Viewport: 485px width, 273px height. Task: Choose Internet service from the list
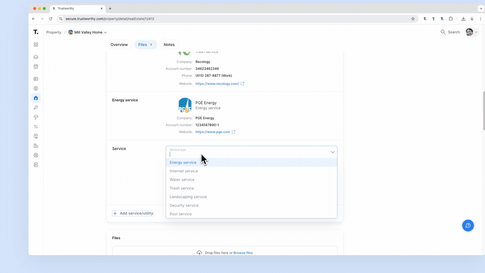[x=184, y=171]
